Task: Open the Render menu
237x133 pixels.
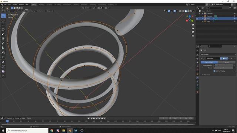Action: 15,4
